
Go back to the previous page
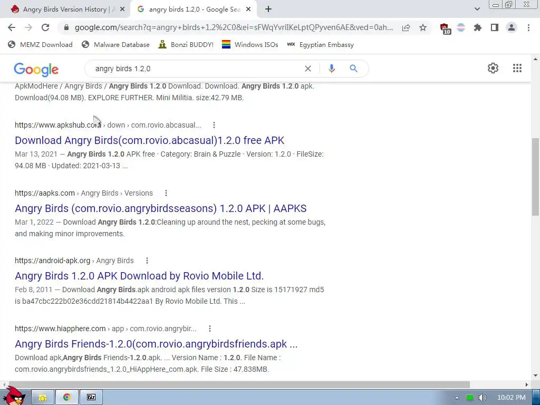12,27
